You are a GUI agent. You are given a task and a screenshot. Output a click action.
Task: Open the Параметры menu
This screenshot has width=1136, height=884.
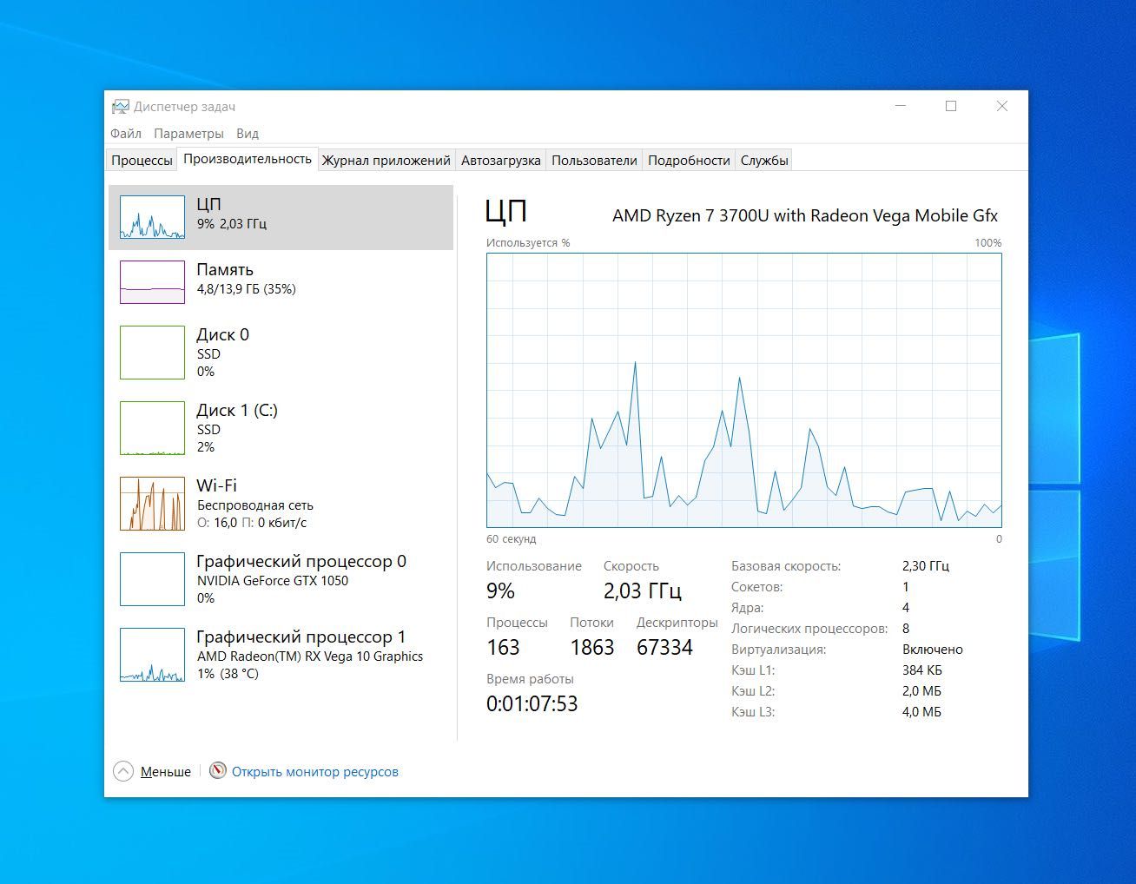point(188,134)
